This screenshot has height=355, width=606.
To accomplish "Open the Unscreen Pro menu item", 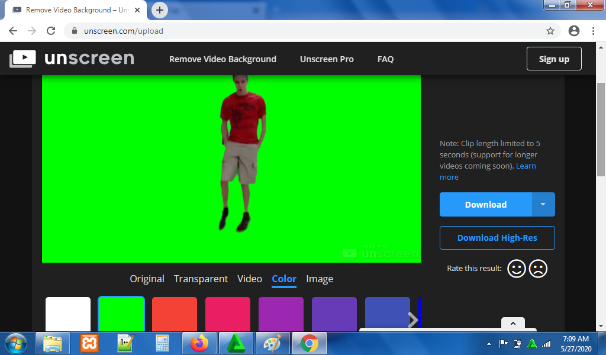I will (327, 59).
